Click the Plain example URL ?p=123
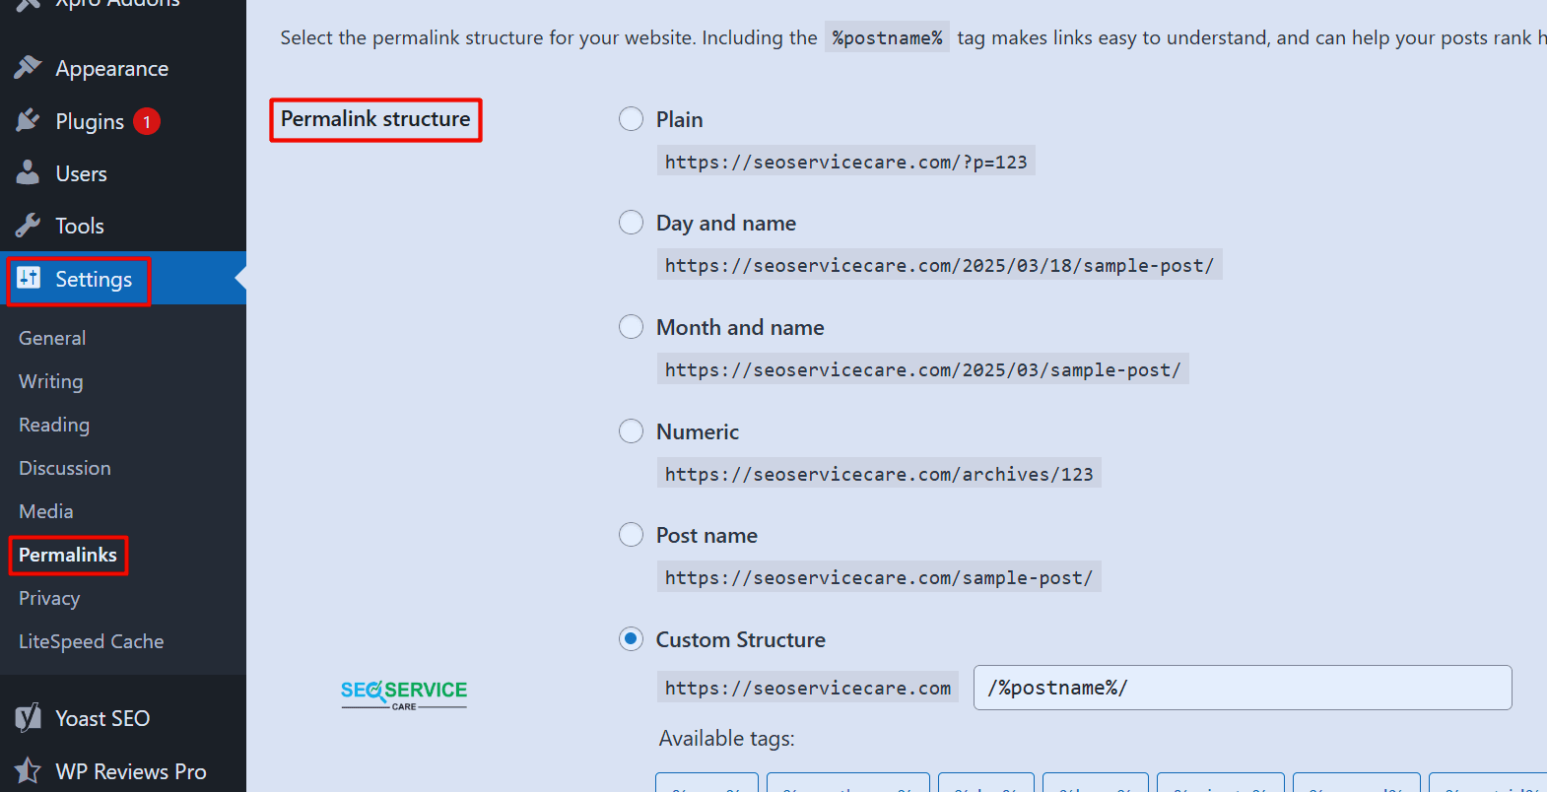The height and width of the screenshot is (792, 1547). pos(846,162)
